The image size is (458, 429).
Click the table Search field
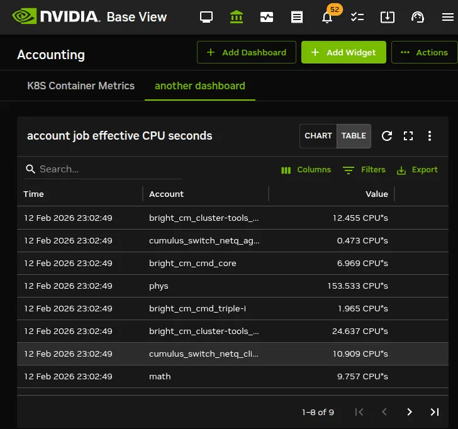[103, 169]
